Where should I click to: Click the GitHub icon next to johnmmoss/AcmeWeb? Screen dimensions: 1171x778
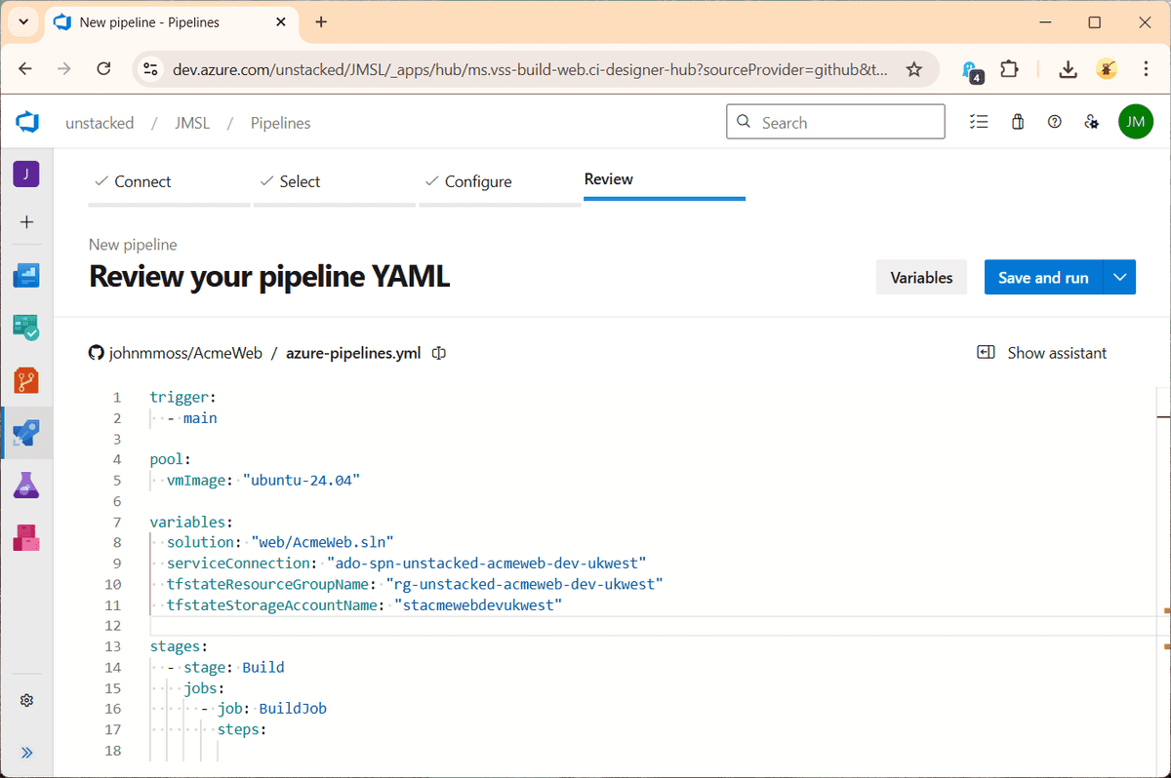pos(97,353)
